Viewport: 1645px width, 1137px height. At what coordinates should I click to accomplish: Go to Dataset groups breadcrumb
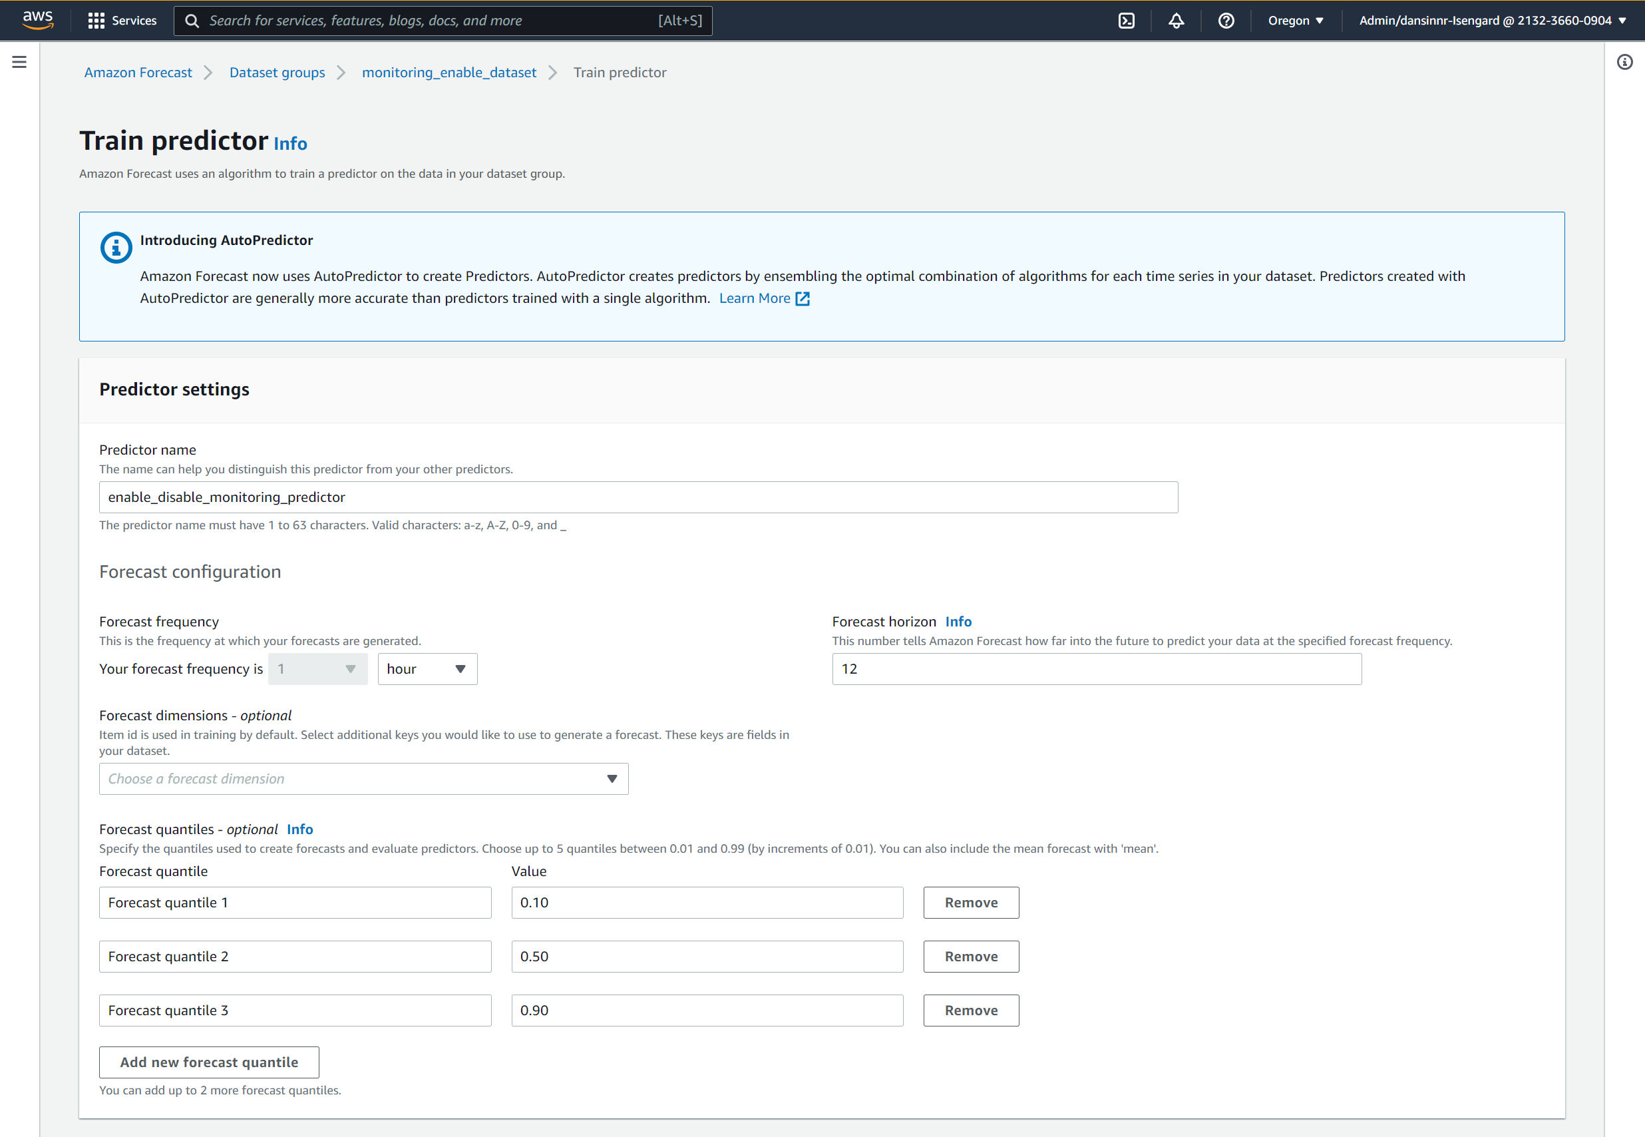[276, 73]
